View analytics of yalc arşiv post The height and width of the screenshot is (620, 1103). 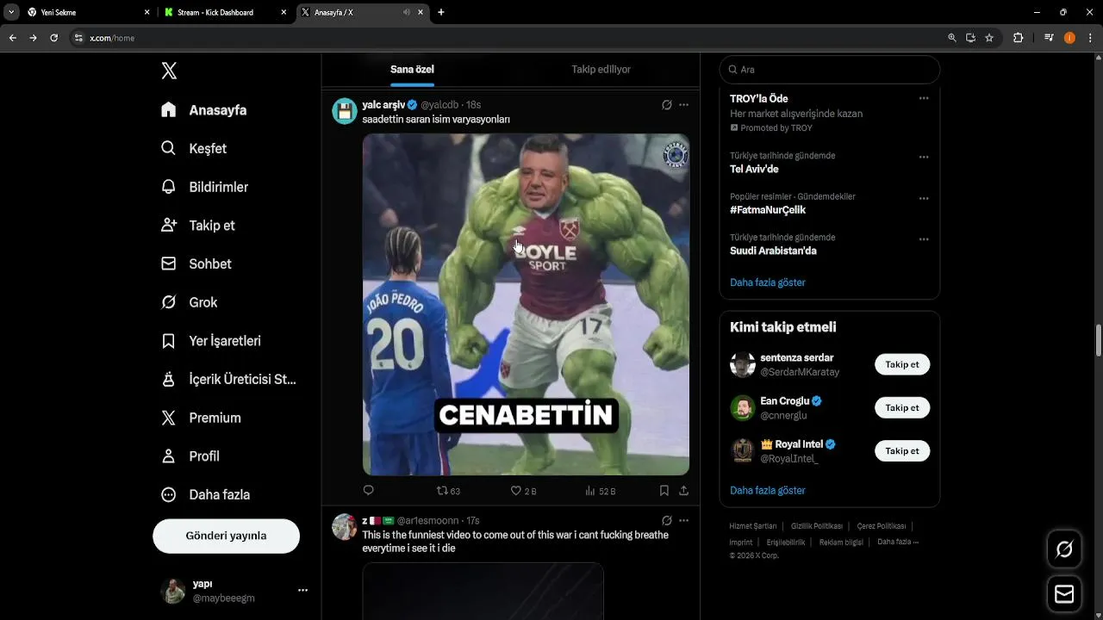point(600,491)
